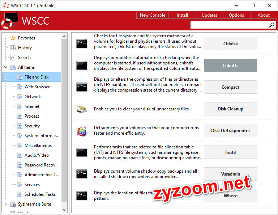Minimize the WSCC window
The width and height of the screenshot is (278, 215).
pos(236,5)
